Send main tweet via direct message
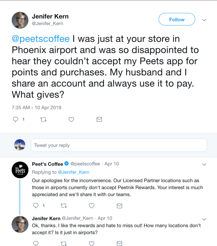This screenshot has width=217, height=246. tap(99, 120)
